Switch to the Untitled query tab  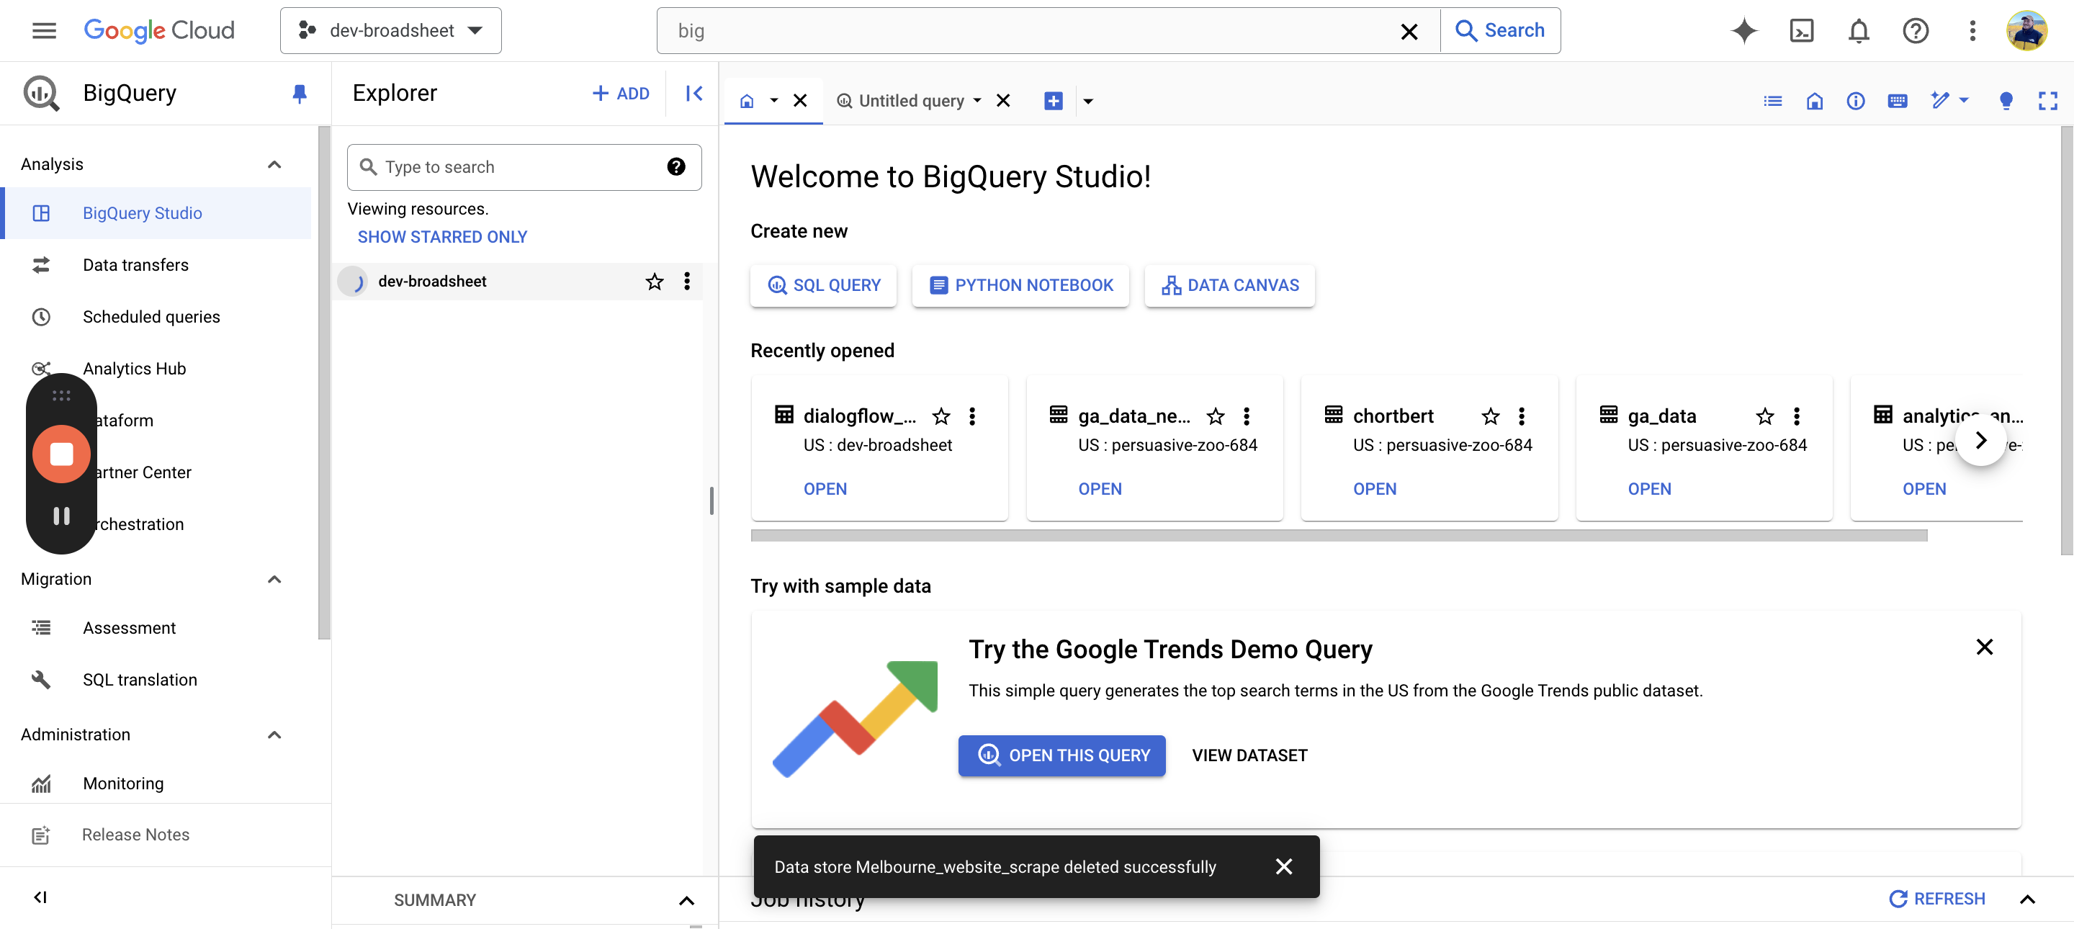coord(910,101)
